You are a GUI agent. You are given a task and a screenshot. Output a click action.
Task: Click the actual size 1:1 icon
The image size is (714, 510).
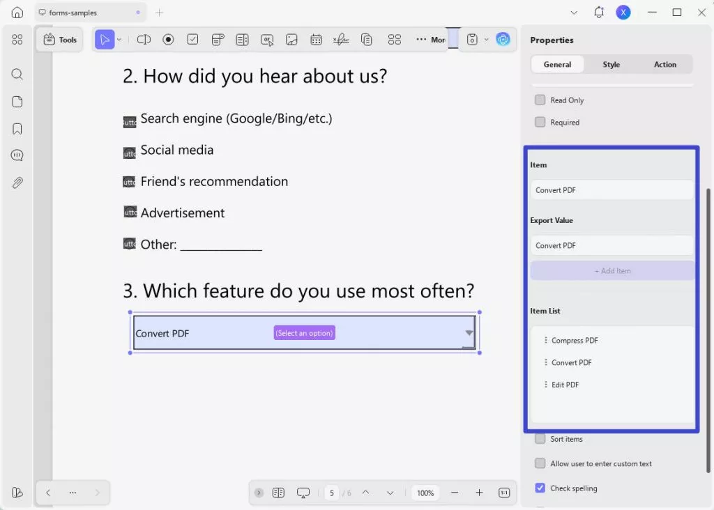click(504, 493)
